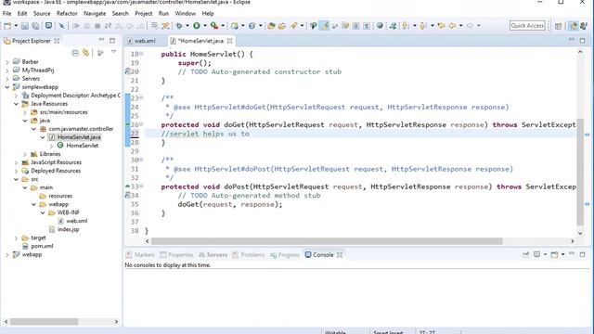Open the Debug dropdown arrow
This screenshot has width=594, height=334.
click(x=187, y=26)
